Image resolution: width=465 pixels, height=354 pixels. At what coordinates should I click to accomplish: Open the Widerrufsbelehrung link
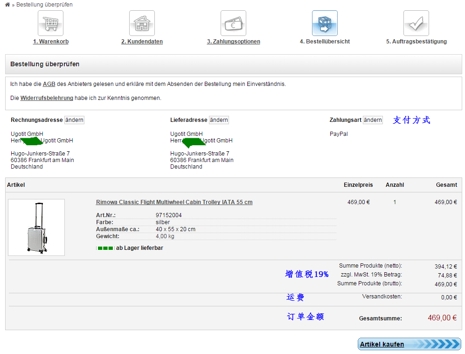click(x=47, y=98)
